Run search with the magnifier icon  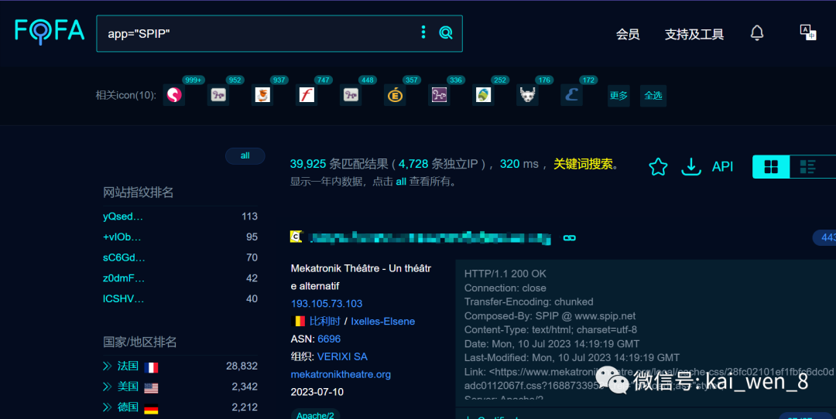click(x=446, y=33)
